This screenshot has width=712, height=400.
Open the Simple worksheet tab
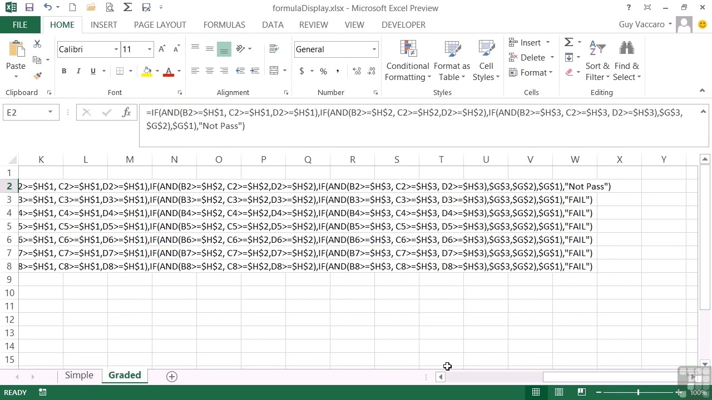point(79,376)
